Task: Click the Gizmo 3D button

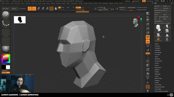Action: (51, 9)
